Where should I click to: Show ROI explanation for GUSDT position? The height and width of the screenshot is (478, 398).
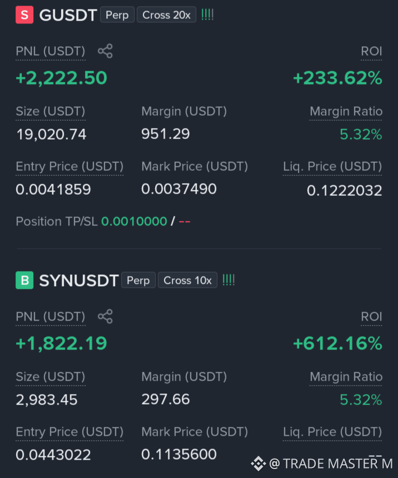[x=371, y=51]
